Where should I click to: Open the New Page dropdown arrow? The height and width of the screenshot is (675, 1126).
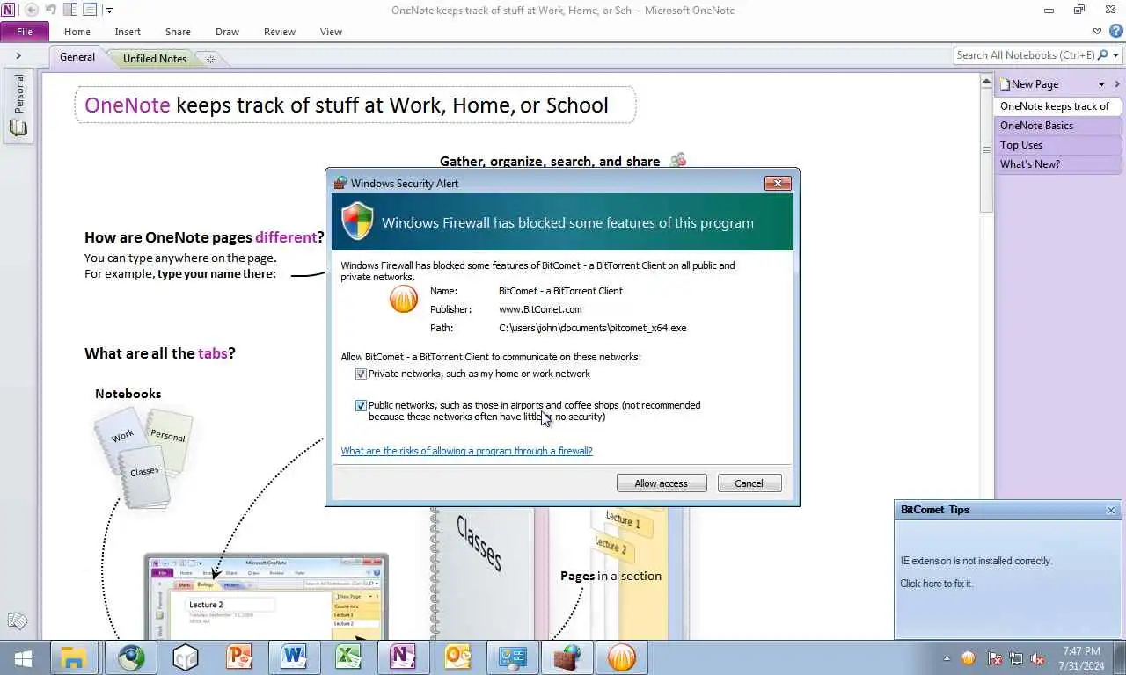pos(1101,84)
